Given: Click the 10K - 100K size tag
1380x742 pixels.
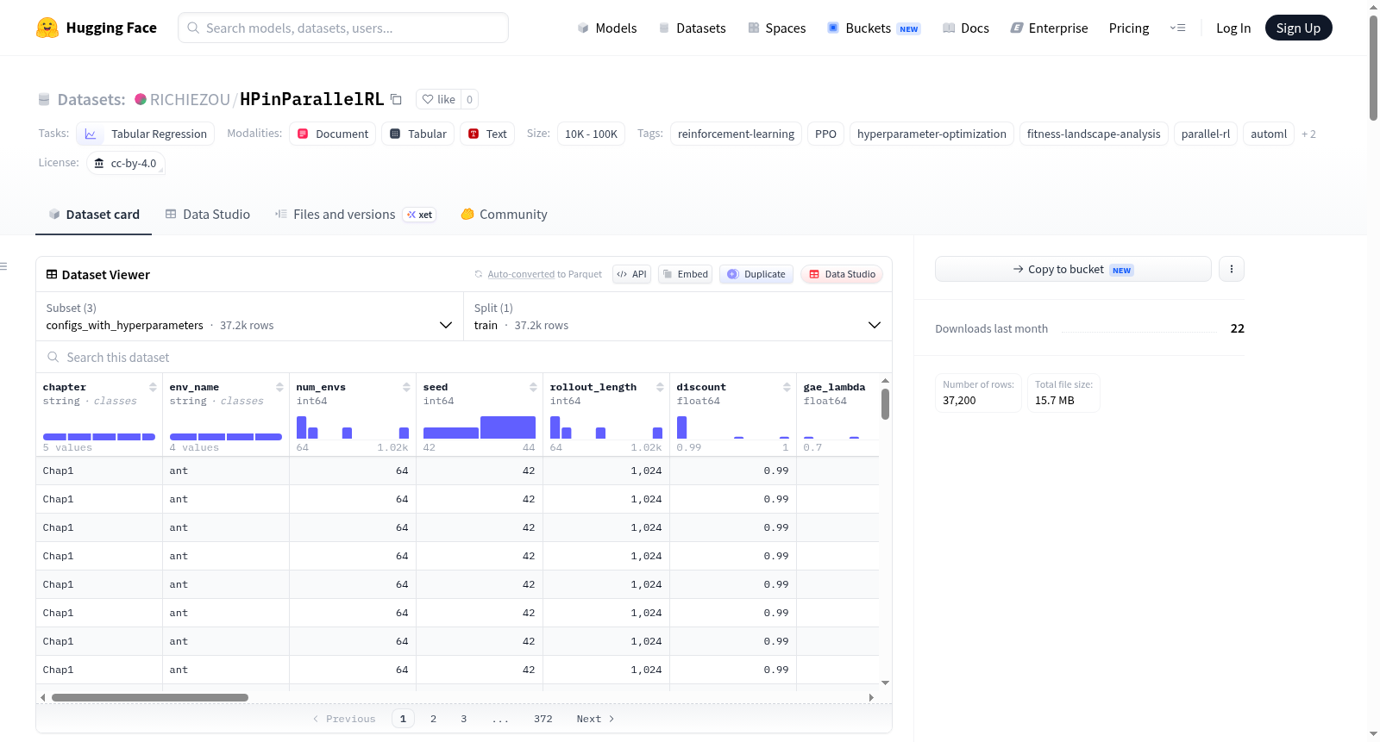Looking at the screenshot, I should [591, 134].
